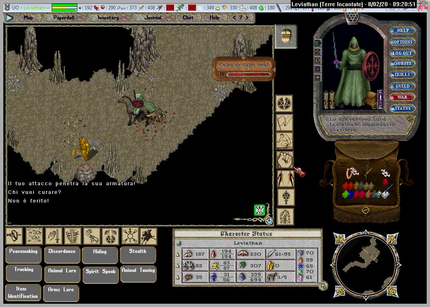Open the Paperdoll menu
430x307 pixels.
click(64, 17)
